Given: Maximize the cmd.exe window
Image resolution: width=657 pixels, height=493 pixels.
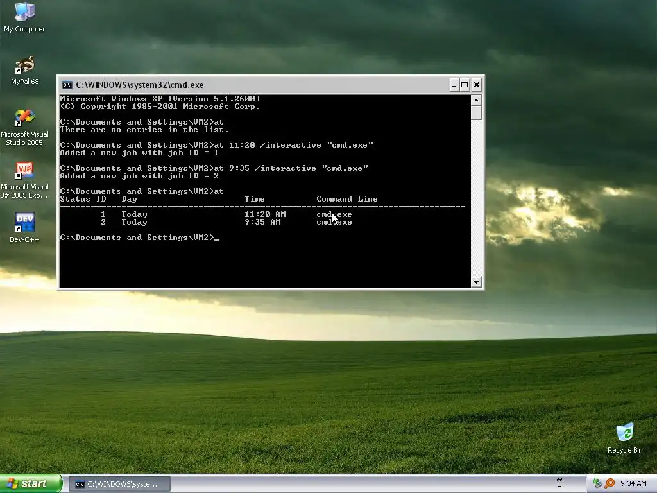Looking at the screenshot, I should click(x=465, y=85).
